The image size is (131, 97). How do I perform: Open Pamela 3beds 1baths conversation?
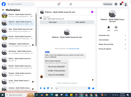tap(18, 38)
